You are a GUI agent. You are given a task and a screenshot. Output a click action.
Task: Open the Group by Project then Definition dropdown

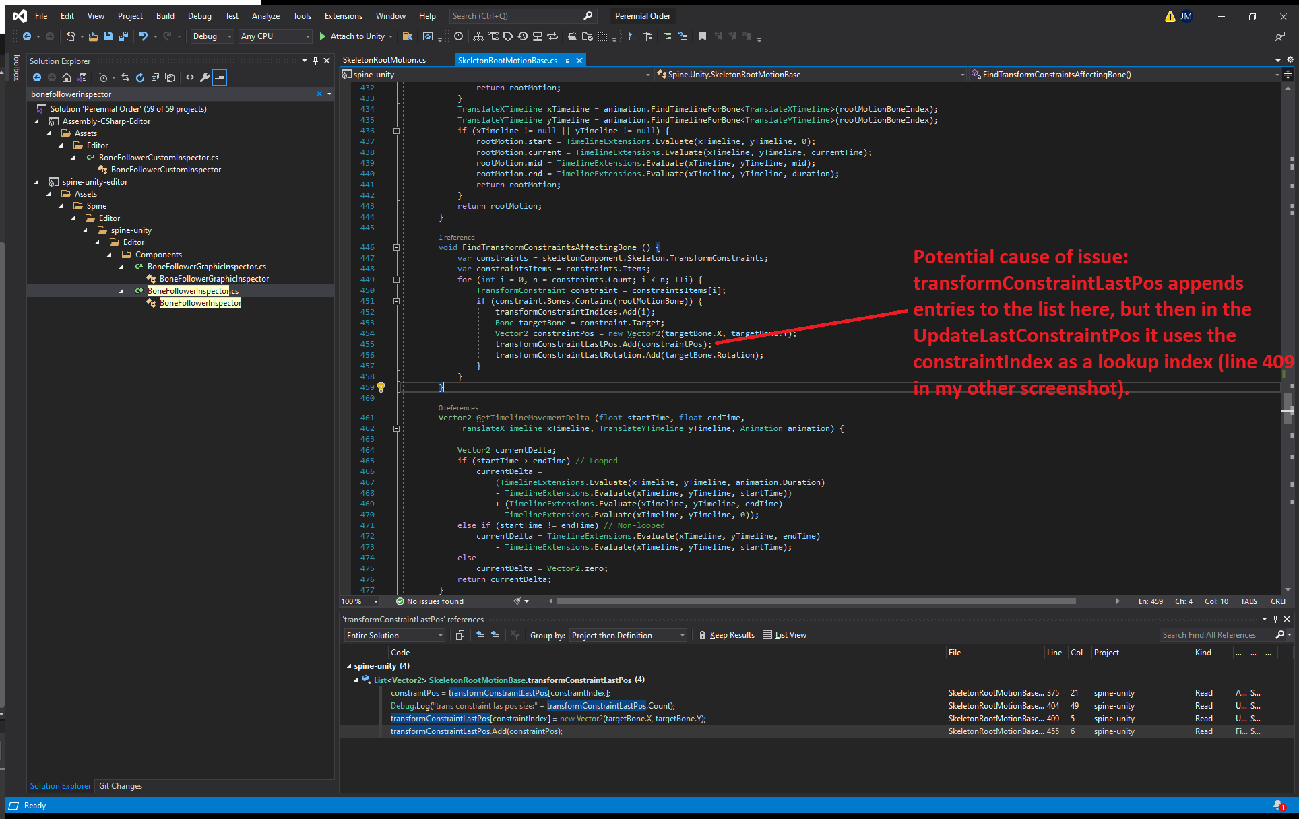click(627, 634)
